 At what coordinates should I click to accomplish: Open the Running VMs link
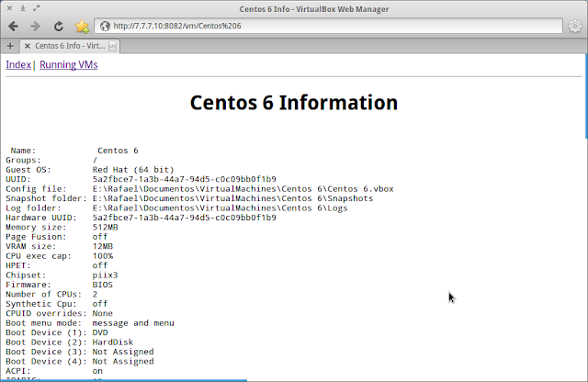pyautogui.click(x=69, y=64)
